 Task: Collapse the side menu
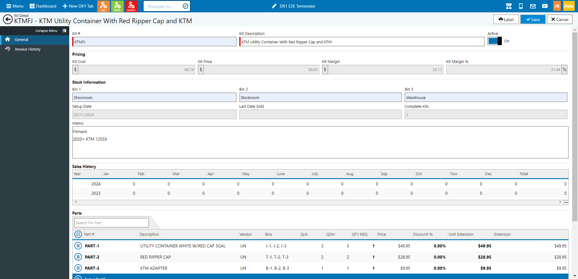coord(51,31)
